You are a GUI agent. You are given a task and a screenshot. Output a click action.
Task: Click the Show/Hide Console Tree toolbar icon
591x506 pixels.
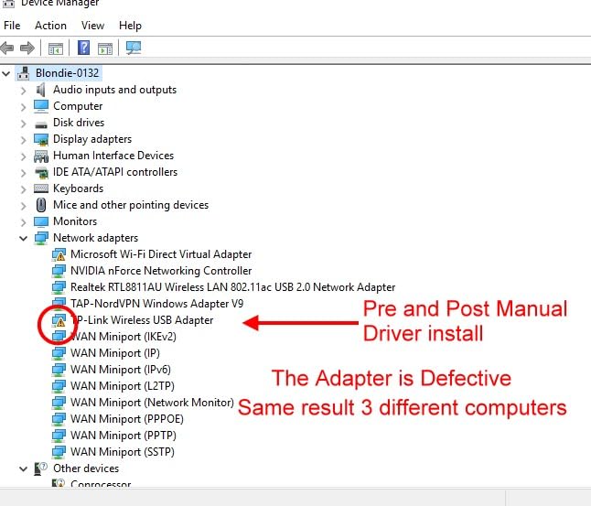(x=56, y=48)
